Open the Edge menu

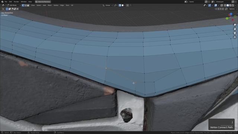[x=62, y=5]
